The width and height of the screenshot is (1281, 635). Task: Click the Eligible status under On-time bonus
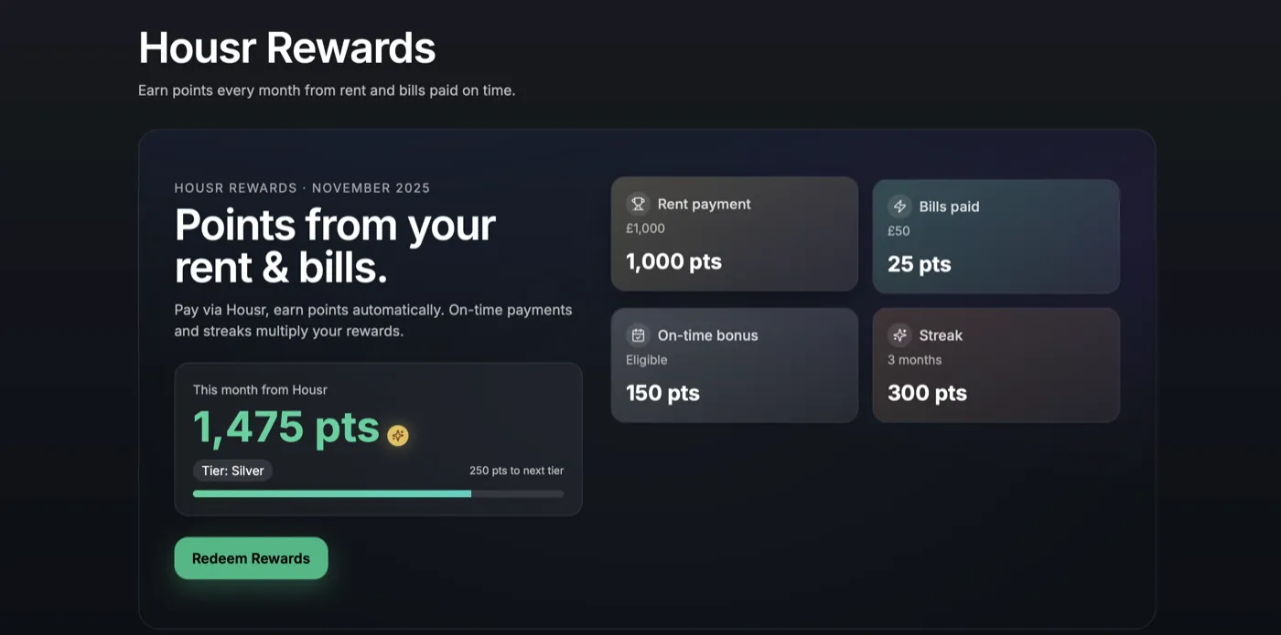(x=647, y=360)
